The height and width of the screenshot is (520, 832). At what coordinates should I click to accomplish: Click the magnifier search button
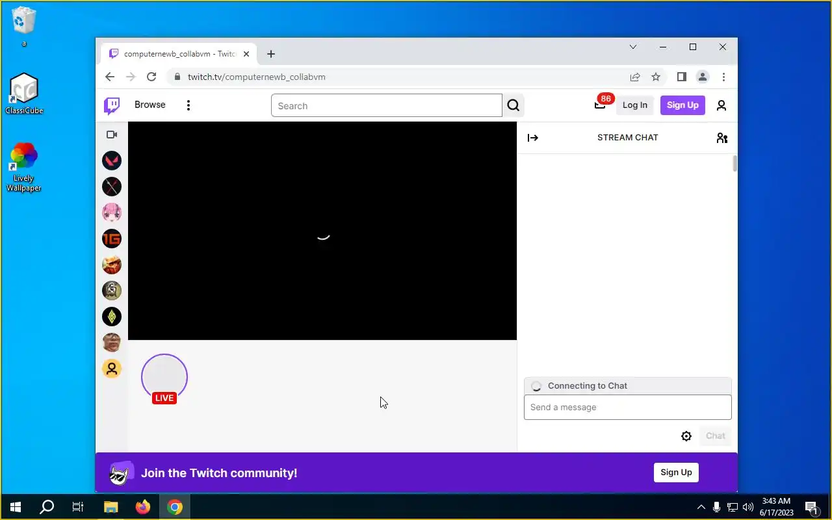point(513,106)
